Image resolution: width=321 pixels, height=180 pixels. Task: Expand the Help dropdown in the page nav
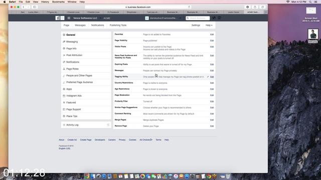point(209,25)
